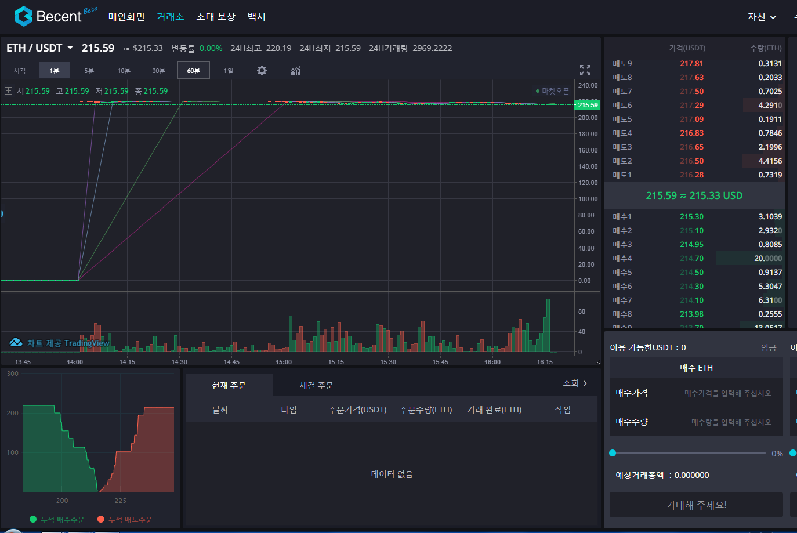
Task: Click 매도8 price 217.63
Action: [x=691, y=77]
